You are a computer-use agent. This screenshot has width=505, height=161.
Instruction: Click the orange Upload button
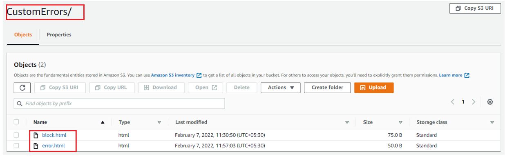point(374,87)
